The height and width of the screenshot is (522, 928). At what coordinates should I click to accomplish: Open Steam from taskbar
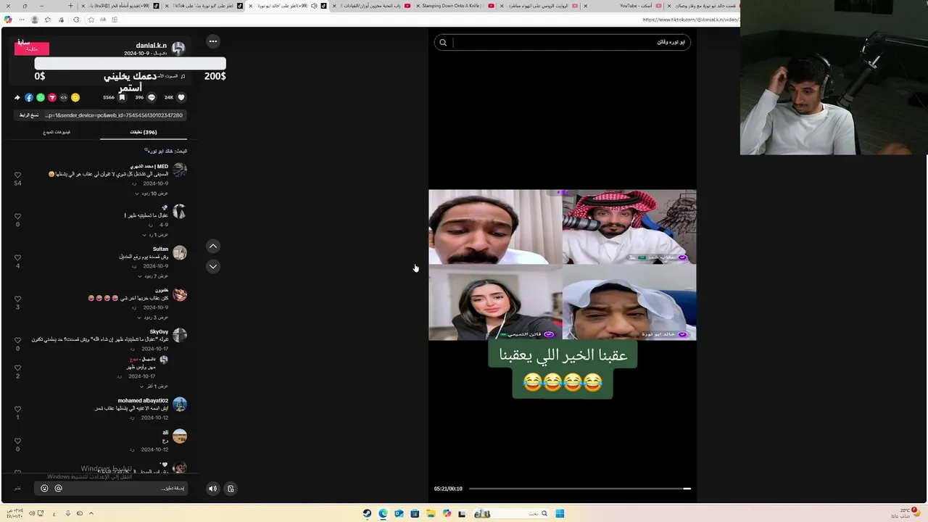point(367,513)
